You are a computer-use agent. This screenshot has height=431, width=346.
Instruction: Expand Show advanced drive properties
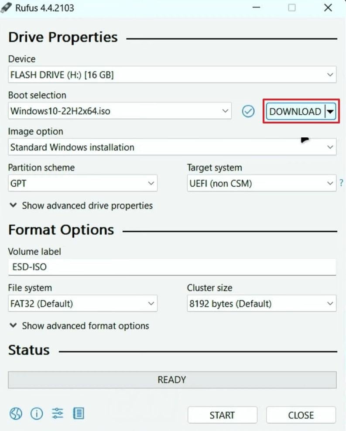(81, 205)
